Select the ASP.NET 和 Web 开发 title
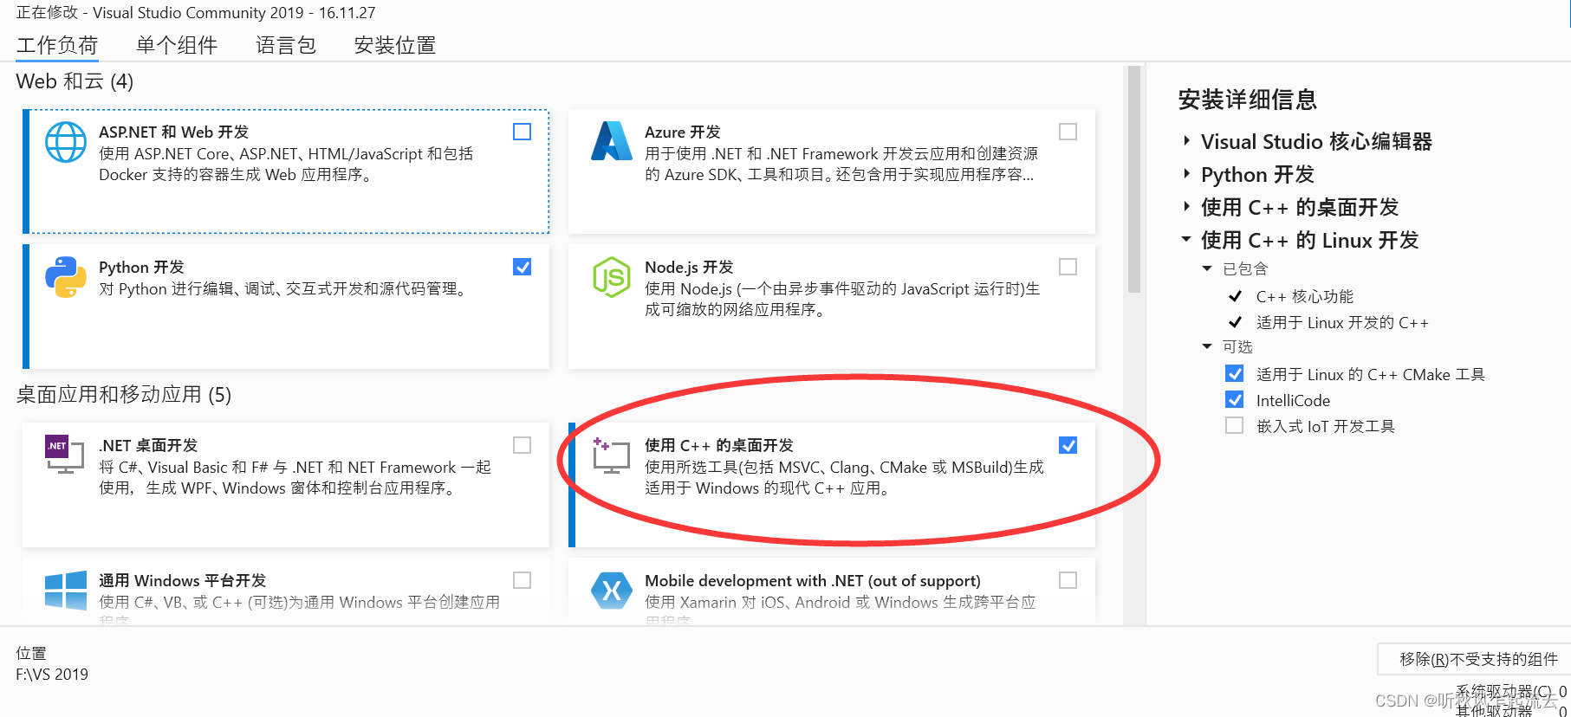Image resolution: width=1571 pixels, height=717 pixels. tap(173, 132)
